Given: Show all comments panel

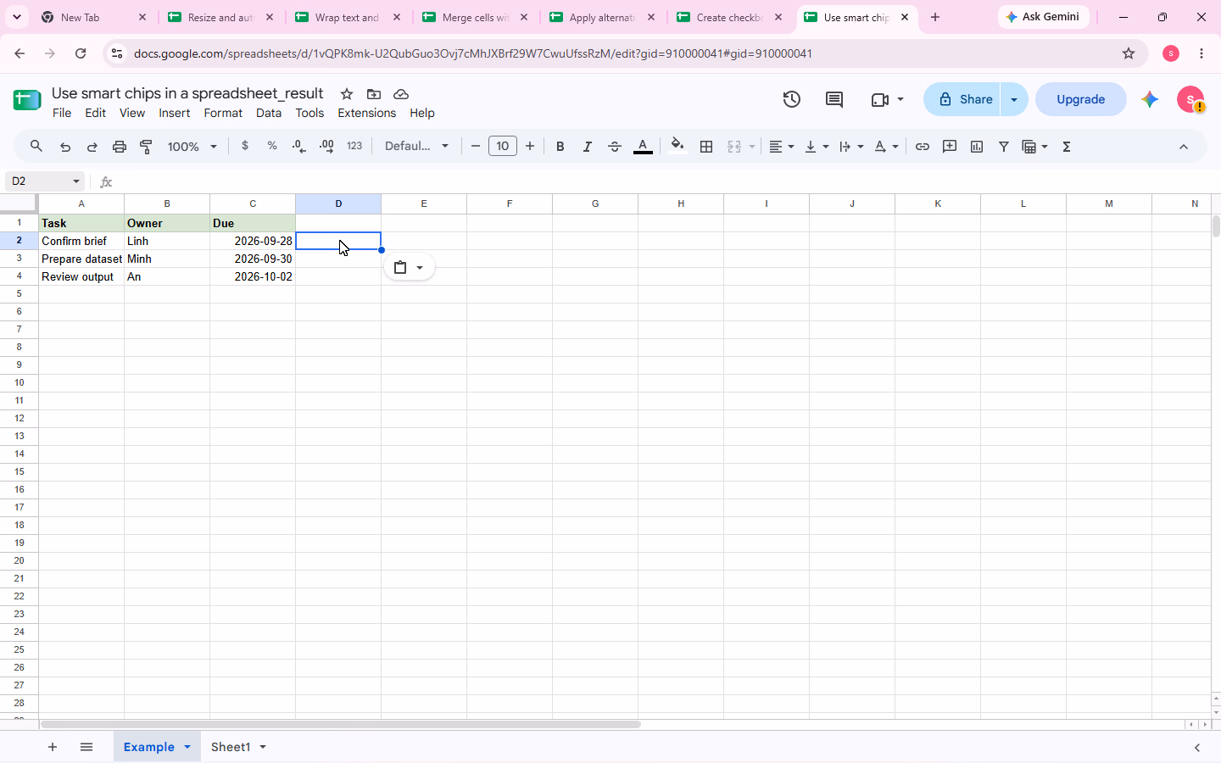Looking at the screenshot, I should [x=834, y=99].
